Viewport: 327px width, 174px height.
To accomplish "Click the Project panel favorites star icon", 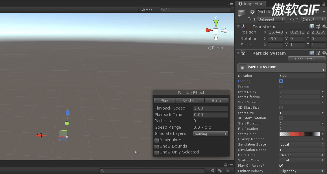I will point(228,170).
